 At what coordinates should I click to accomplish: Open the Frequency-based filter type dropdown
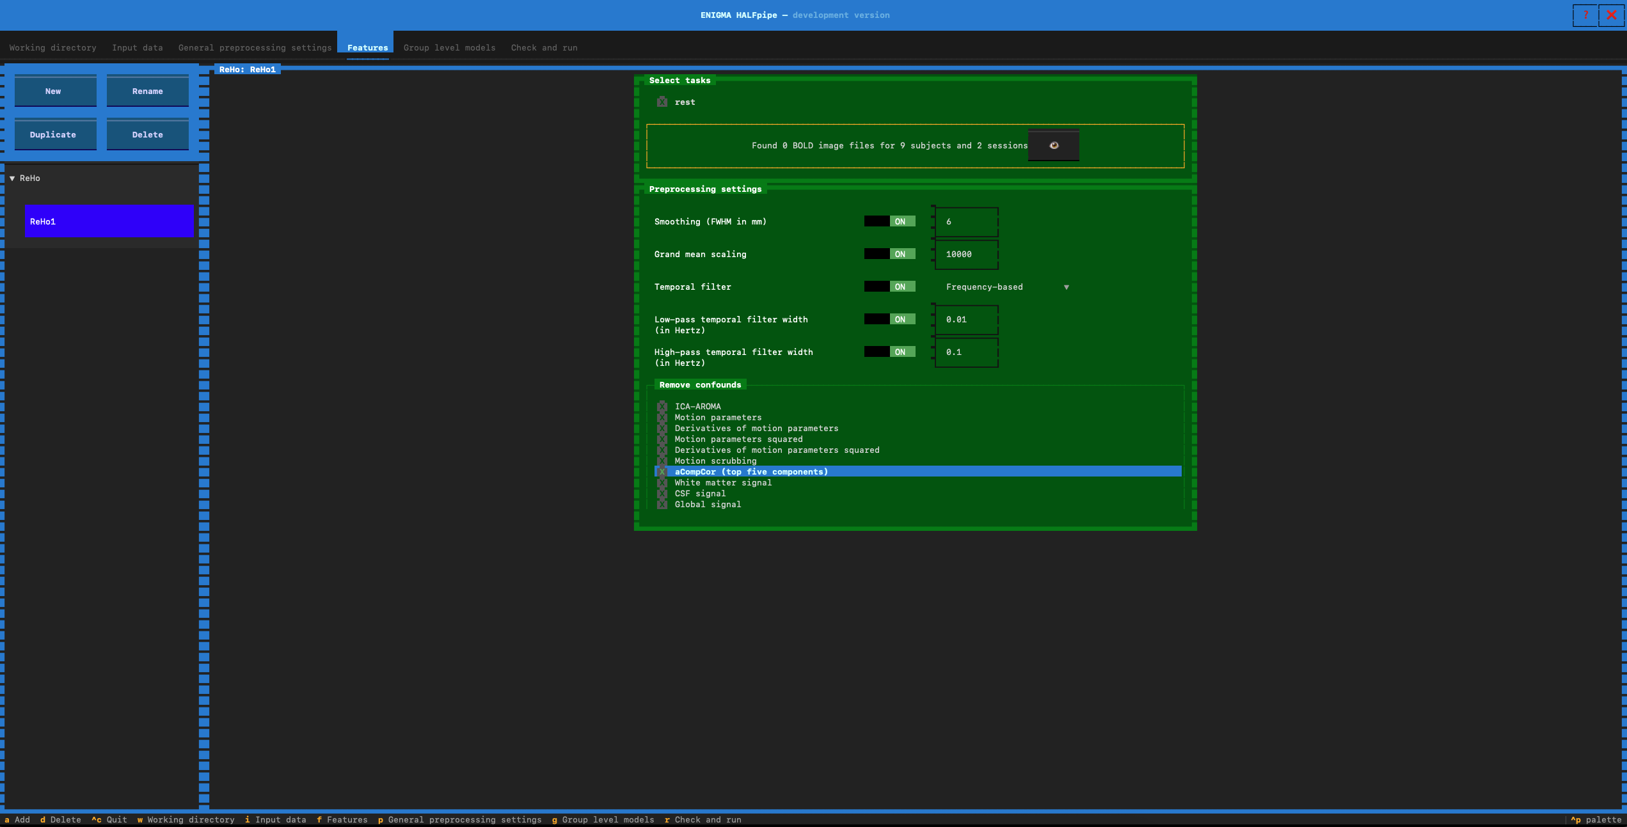(x=1007, y=287)
